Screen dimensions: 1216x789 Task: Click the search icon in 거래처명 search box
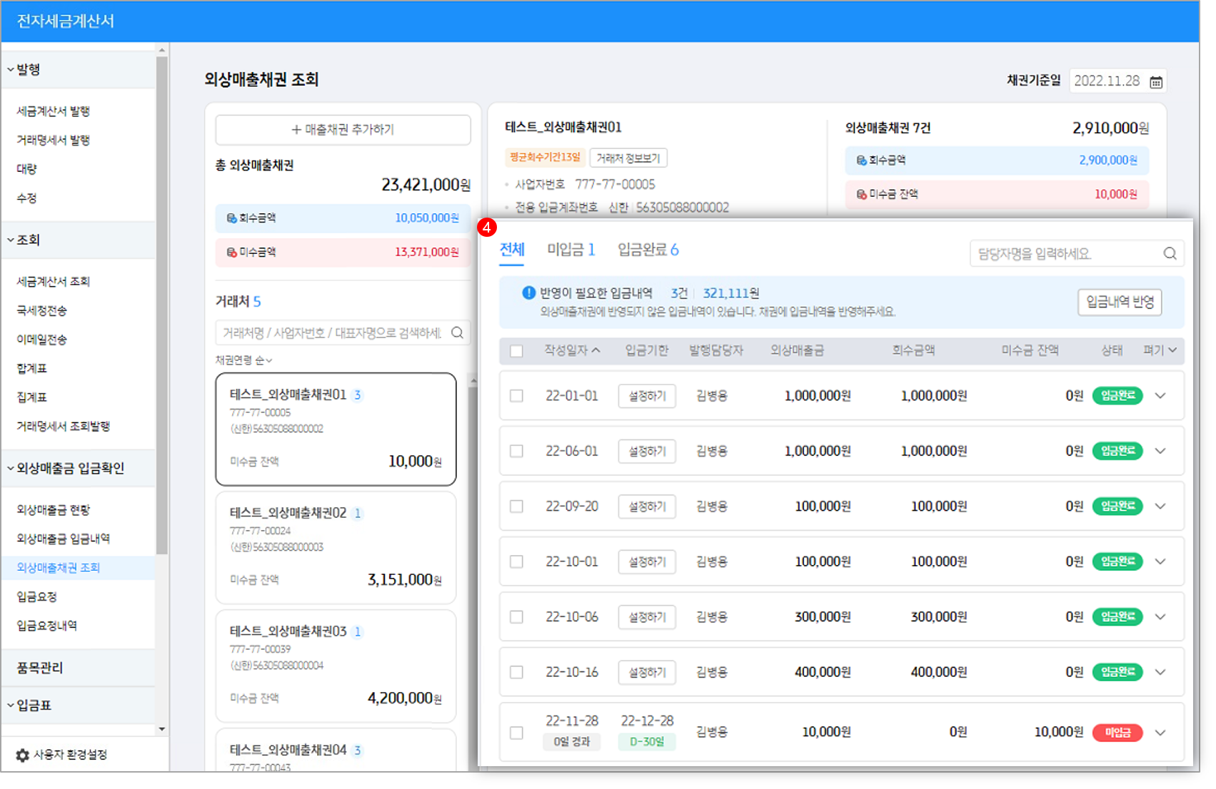pos(458,332)
